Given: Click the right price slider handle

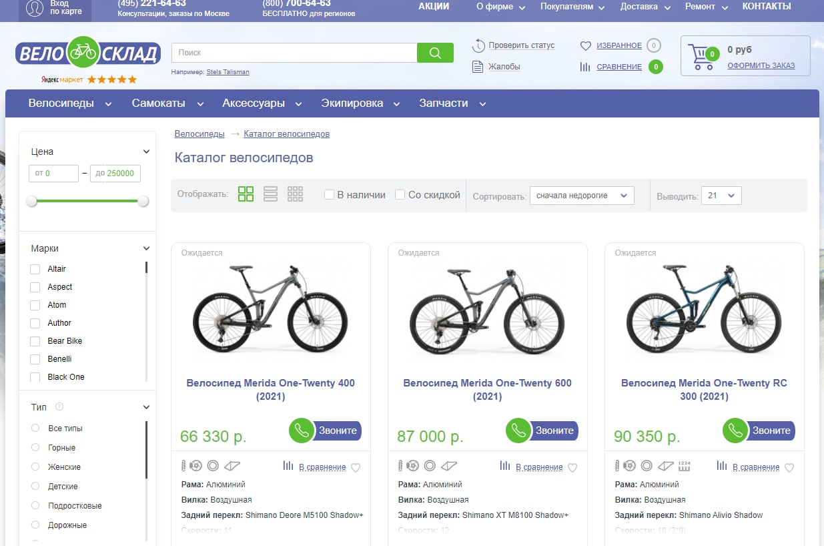Looking at the screenshot, I should click(x=143, y=201).
